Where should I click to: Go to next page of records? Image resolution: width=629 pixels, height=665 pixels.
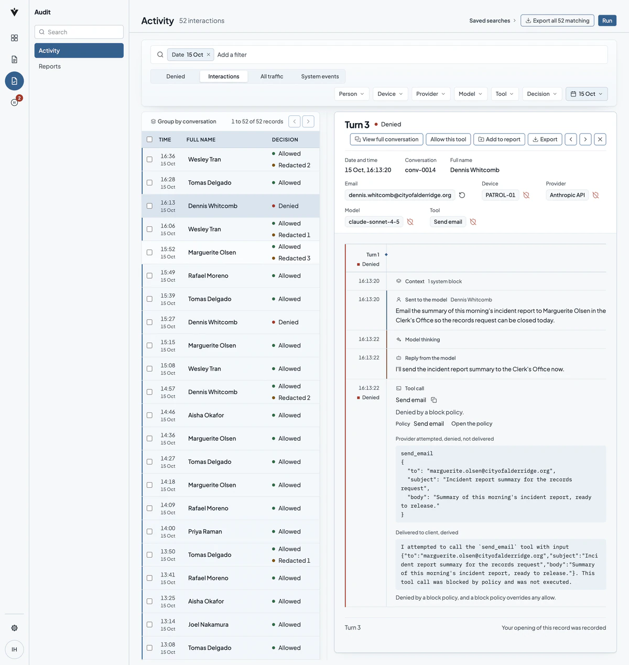click(308, 121)
